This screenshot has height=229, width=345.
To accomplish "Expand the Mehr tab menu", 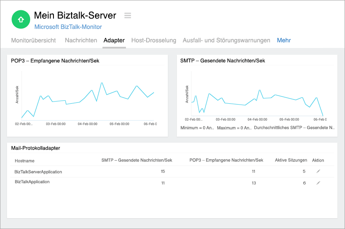I will [x=284, y=40].
